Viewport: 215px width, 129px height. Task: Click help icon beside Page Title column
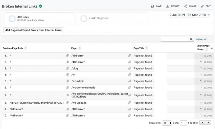pyautogui.click(x=146, y=48)
